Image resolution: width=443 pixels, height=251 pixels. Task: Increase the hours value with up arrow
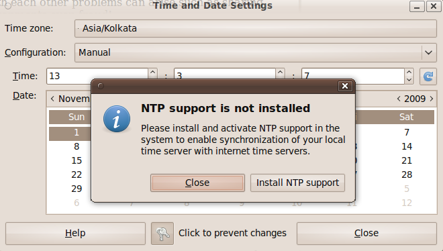click(x=152, y=72)
